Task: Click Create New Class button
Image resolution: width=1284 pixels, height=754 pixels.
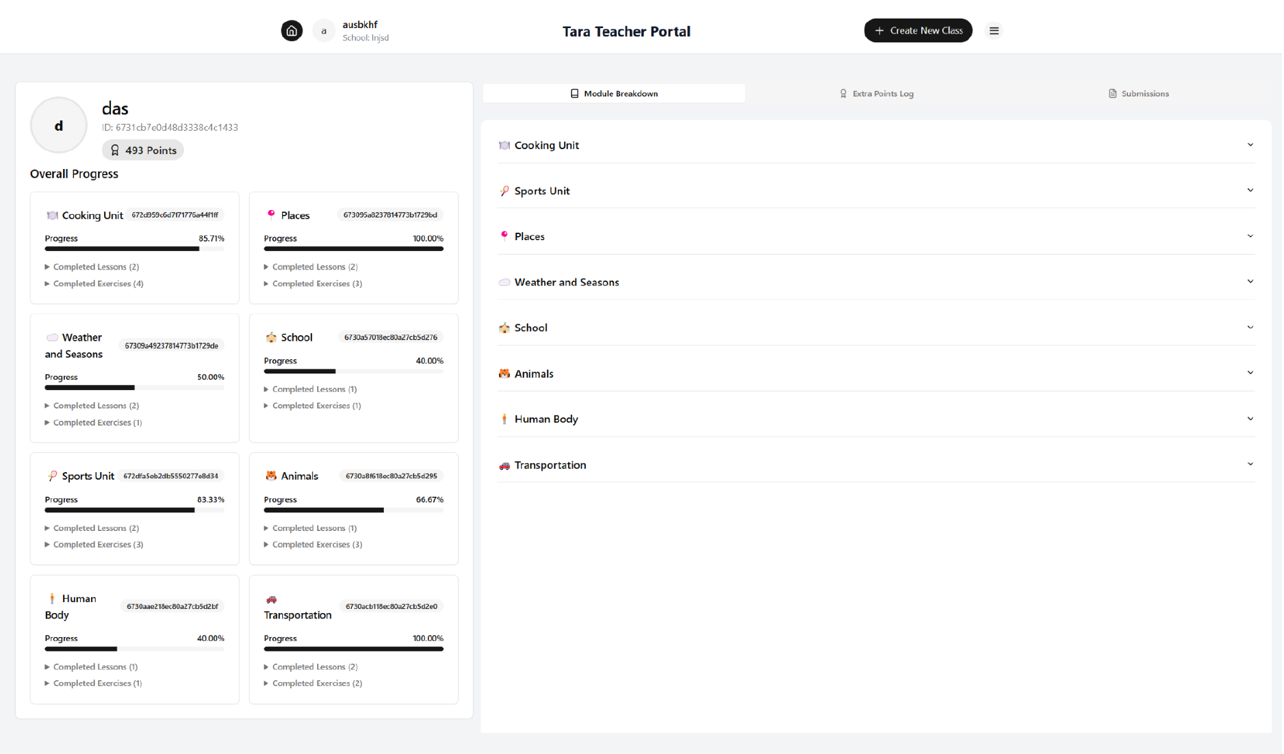Action: (x=918, y=31)
